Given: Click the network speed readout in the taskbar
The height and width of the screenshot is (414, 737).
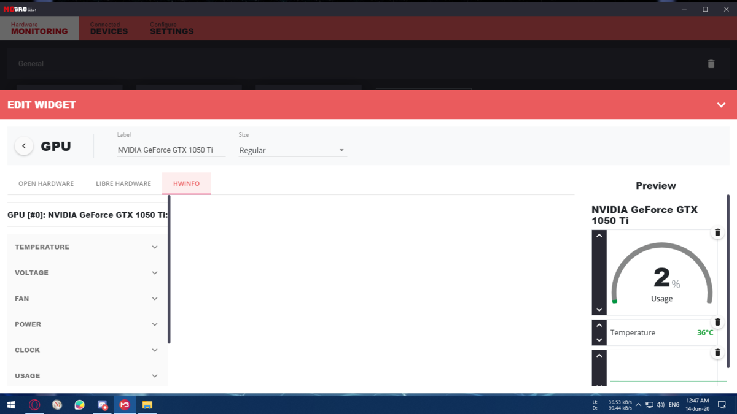Looking at the screenshot, I should [x=612, y=405].
